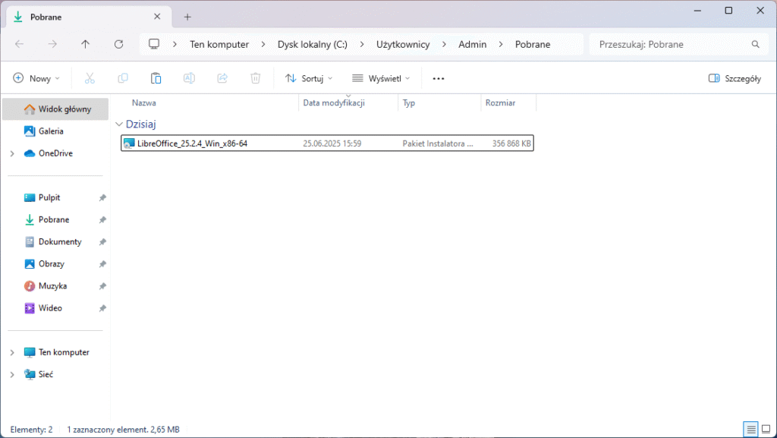Click the Copy icon in toolbar
The width and height of the screenshot is (777, 438).
coord(123,78)
